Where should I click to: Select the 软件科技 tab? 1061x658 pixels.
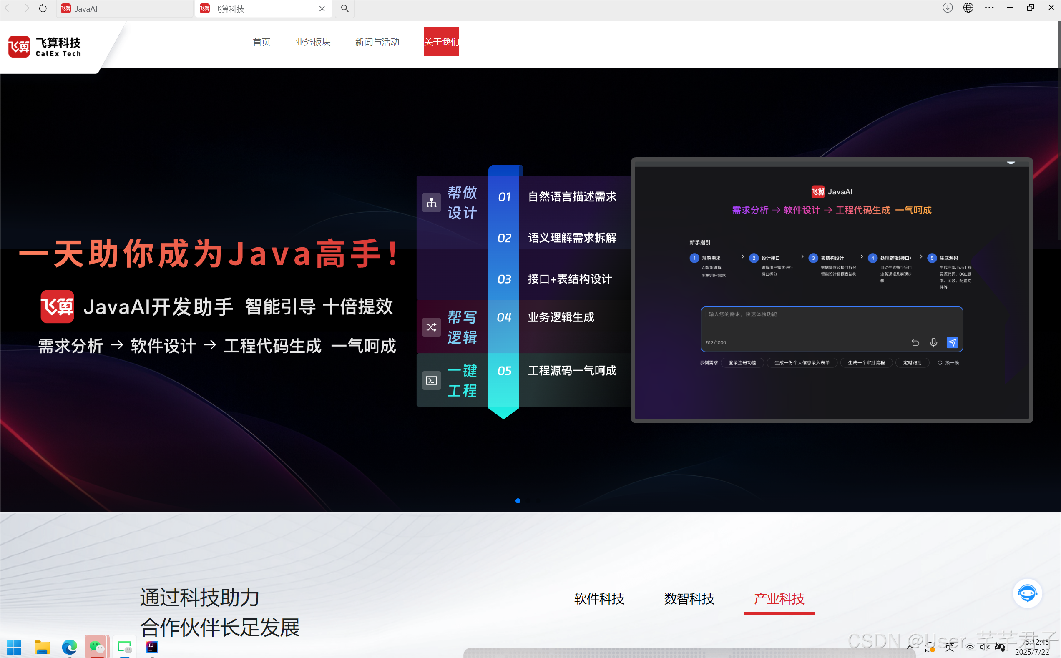(599, 598)
